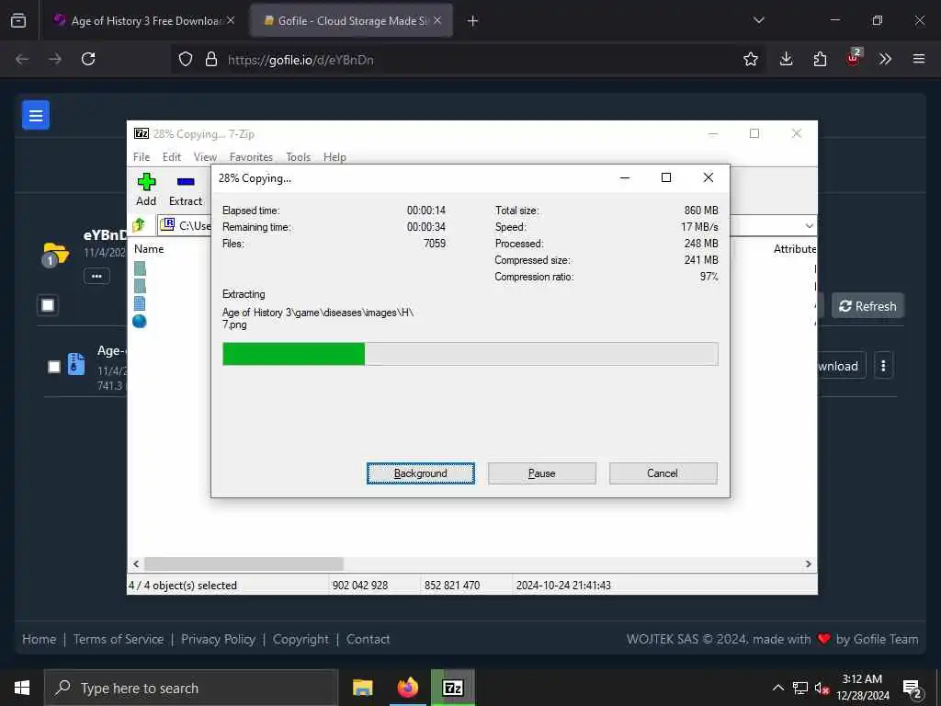Click the partially hidden Download button
This screenshot has height=706, width=941.
tap(841, 366)
